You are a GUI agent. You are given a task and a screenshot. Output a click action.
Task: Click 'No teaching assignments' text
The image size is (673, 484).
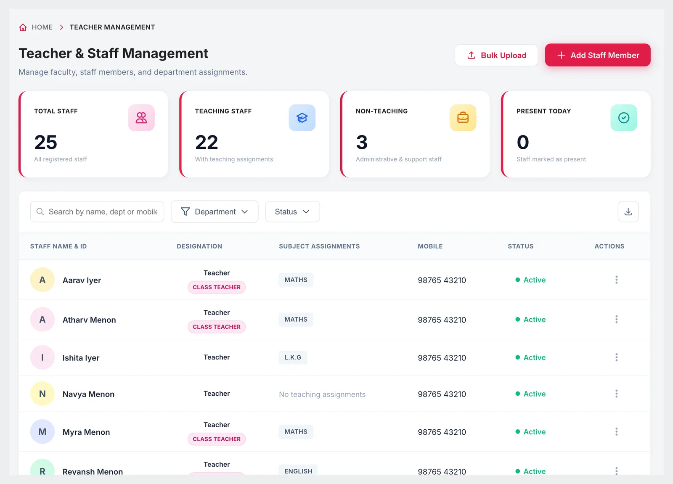pos(322,394)
